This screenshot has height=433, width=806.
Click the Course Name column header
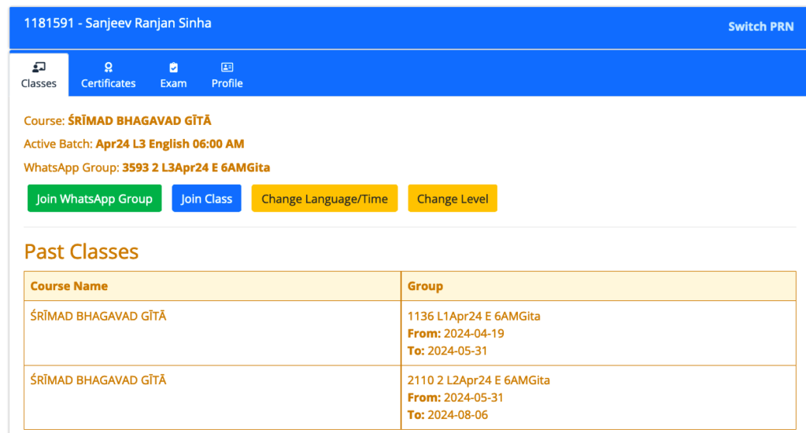69,286
